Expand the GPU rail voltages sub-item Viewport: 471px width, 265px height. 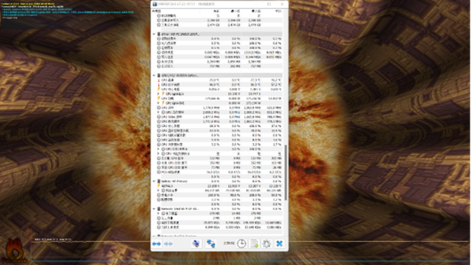point(159,93)
